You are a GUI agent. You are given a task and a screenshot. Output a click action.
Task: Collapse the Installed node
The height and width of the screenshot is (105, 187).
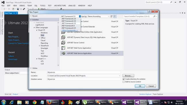click(31, 20)
